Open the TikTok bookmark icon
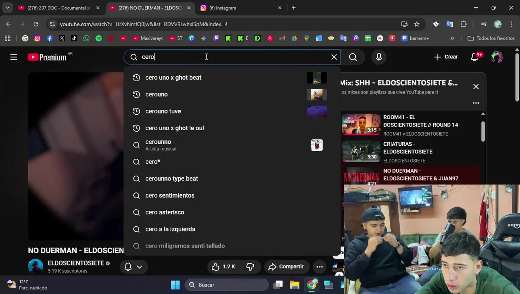The height and width of the screenshot is (294, 520). (x=74, y=38)
